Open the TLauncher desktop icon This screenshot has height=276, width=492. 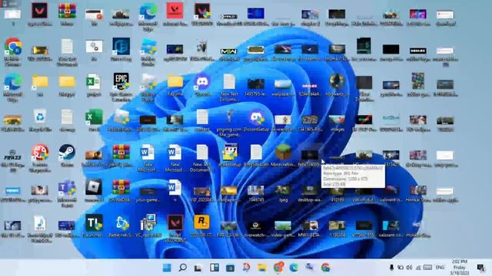[94, 222]
